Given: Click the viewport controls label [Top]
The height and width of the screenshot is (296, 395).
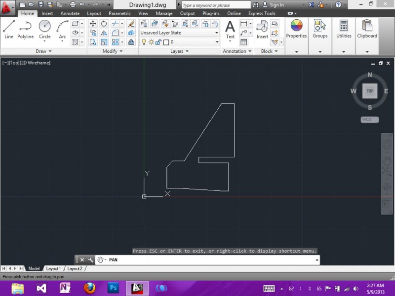Looking at the screenshot, I should pos(14,63).
